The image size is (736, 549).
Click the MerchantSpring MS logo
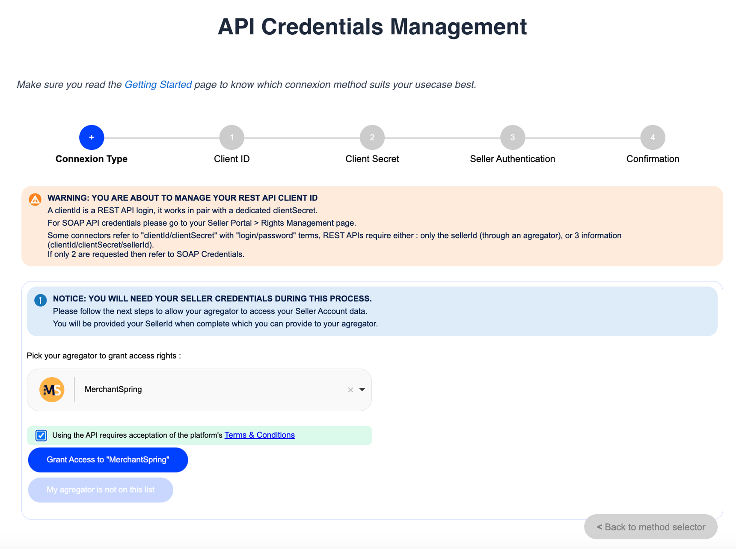[52, 390]
